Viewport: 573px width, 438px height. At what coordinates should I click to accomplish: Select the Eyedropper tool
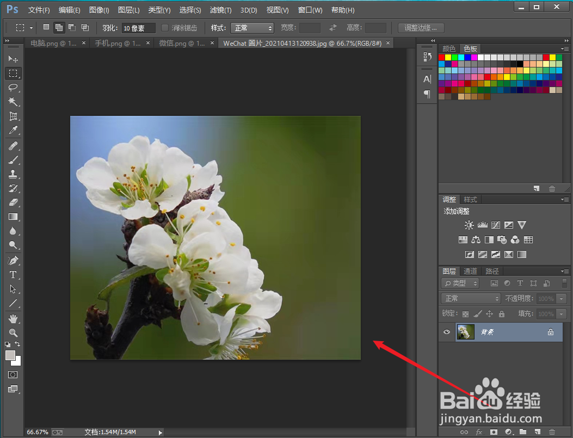13,130
